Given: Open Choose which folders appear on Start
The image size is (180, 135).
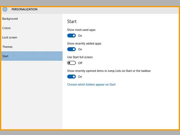Looking at the screenshot, I should point(91,85).
